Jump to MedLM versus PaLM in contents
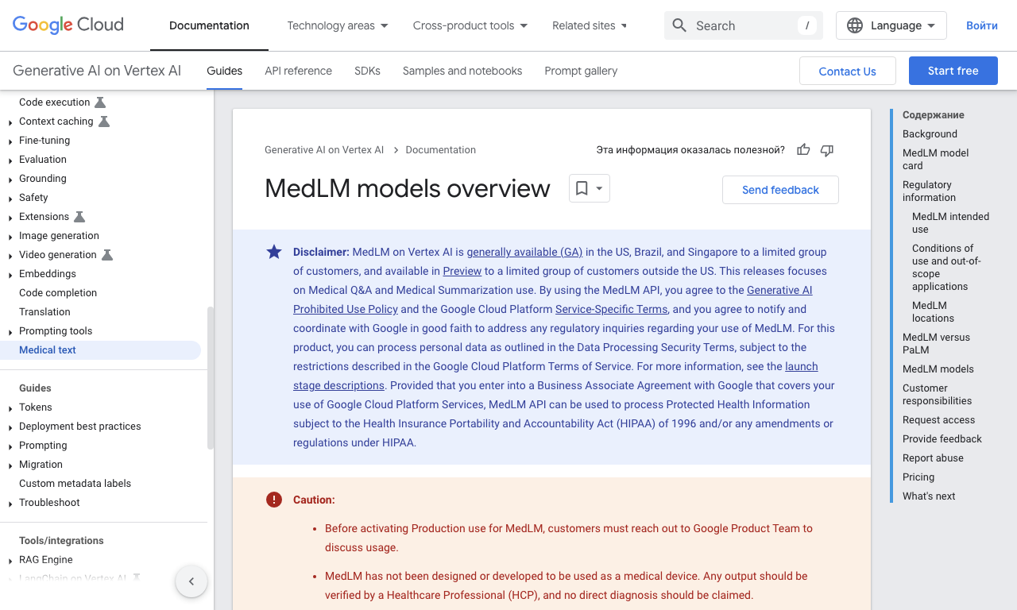 (x=936, y=344)
